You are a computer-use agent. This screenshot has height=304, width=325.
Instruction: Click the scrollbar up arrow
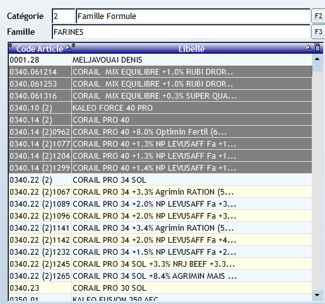coord(317,59)
